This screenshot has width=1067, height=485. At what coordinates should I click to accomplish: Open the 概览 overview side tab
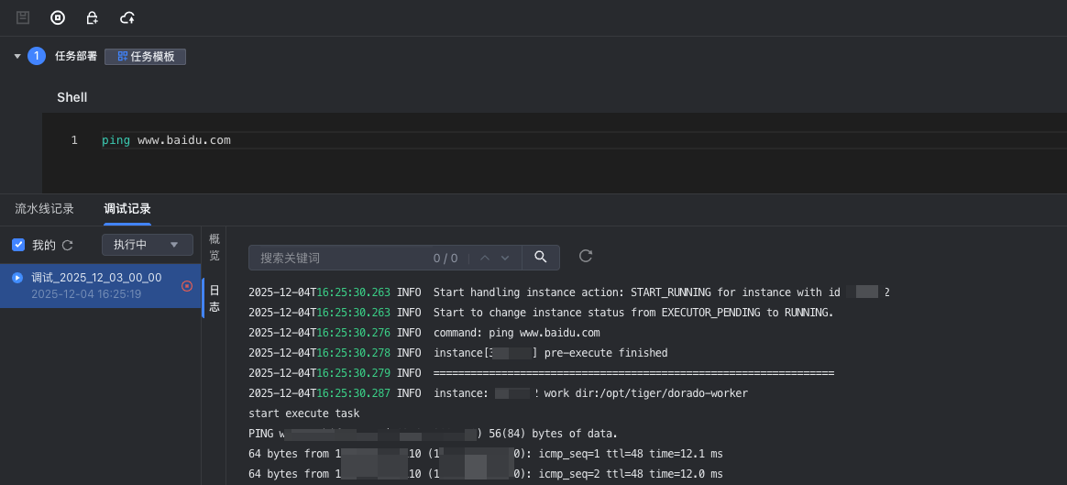214,247
